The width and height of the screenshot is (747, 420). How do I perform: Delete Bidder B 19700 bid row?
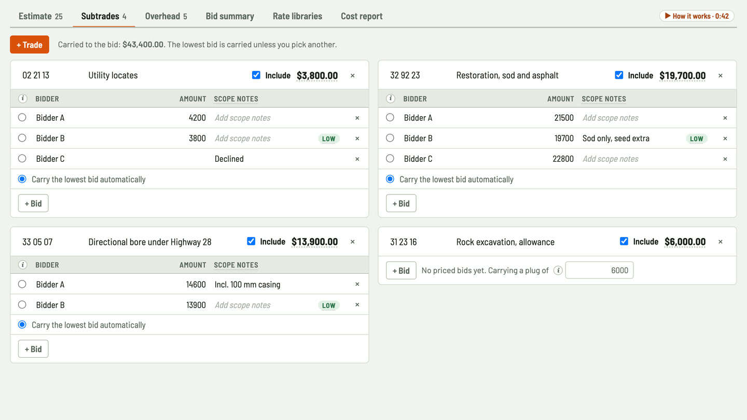[x=725, y=138]
